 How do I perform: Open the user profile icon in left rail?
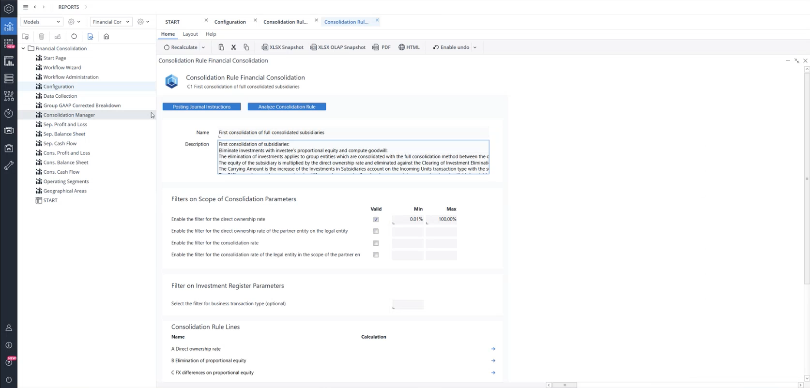coord(9,328)
